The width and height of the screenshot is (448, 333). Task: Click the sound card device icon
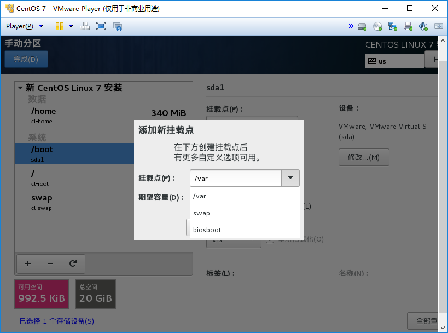click(x=423, y=27)
